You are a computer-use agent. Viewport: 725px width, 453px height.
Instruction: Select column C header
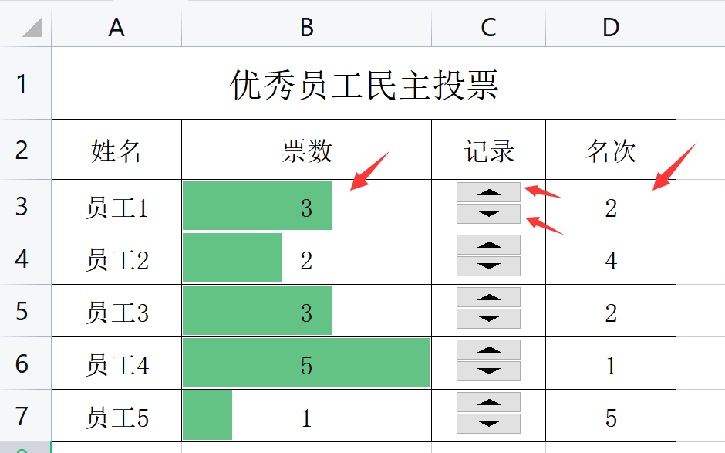click(488, 27)
